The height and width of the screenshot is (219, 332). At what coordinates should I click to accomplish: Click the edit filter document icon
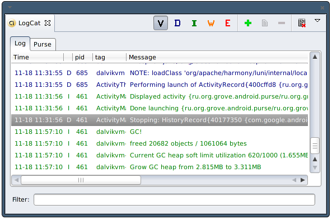point(265,23)
